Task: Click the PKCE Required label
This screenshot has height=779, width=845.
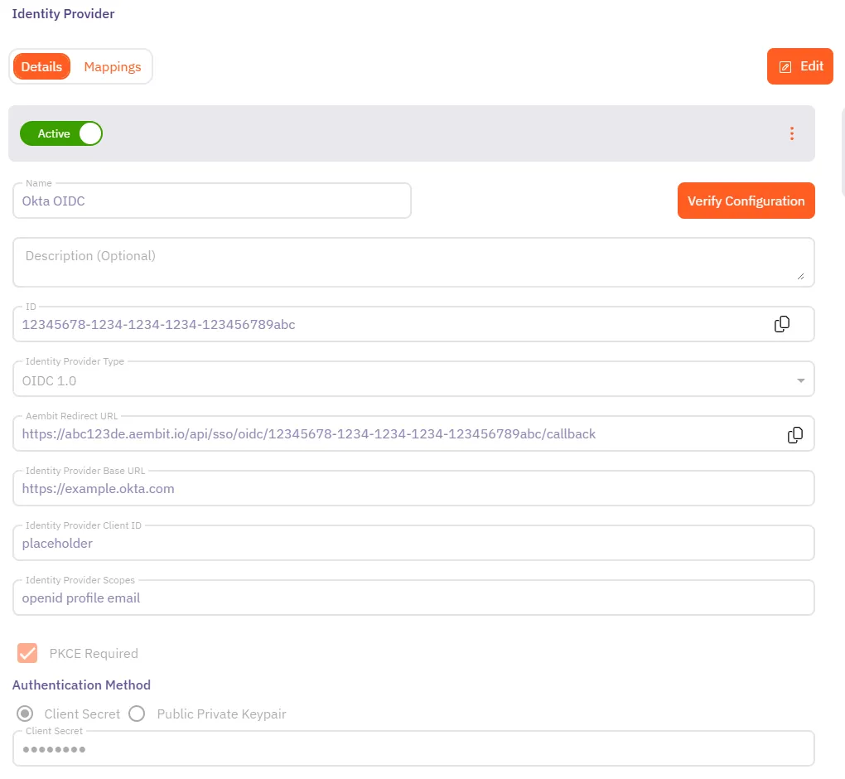Action: (94, 653)
